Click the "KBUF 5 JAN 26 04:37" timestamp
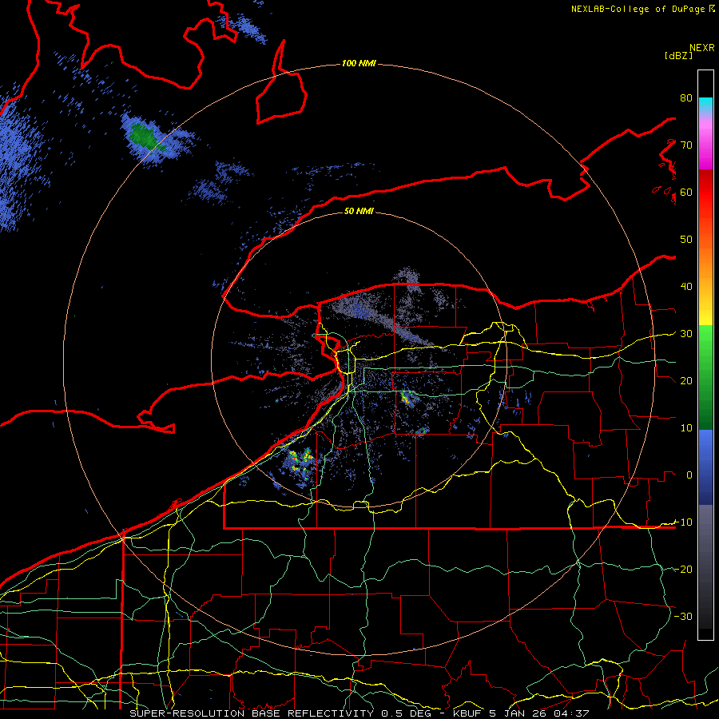Viewport: 719px width, 719px height. click(x=521, y=713)
